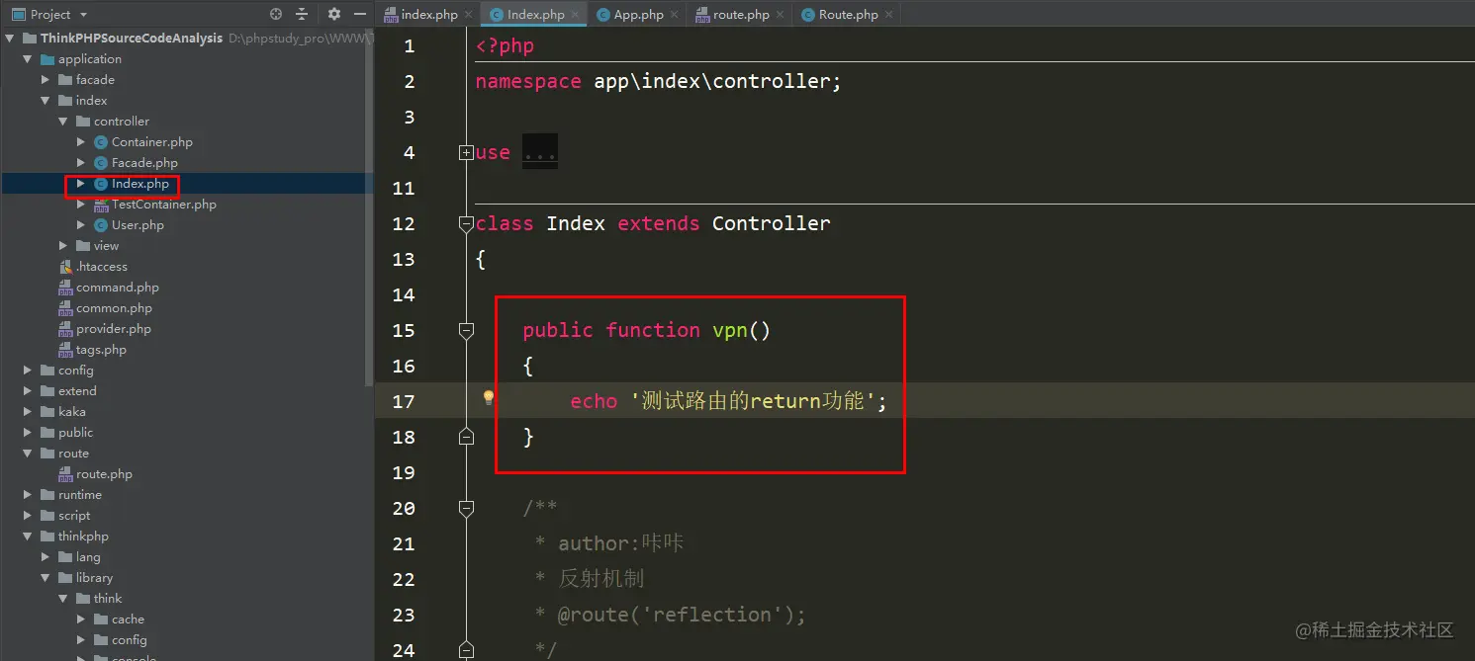The width and height of the screenshot is (1475, 661).
Task: Select the route folder in tree
Action: coord(73,454)
